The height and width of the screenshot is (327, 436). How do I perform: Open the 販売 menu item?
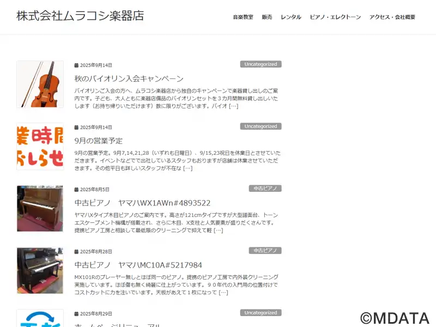(x=267, y=17)
